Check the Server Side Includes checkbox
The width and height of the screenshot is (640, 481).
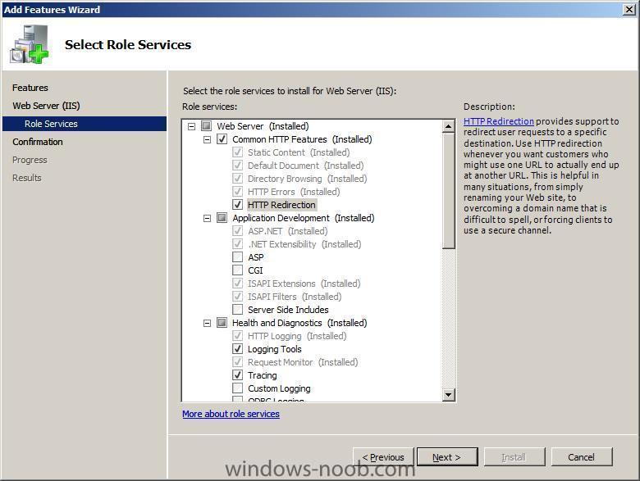click(x=237, y=310)
